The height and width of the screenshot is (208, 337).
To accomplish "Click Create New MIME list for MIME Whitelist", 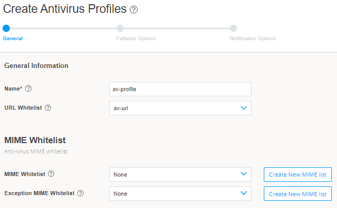I will point(298,175).
